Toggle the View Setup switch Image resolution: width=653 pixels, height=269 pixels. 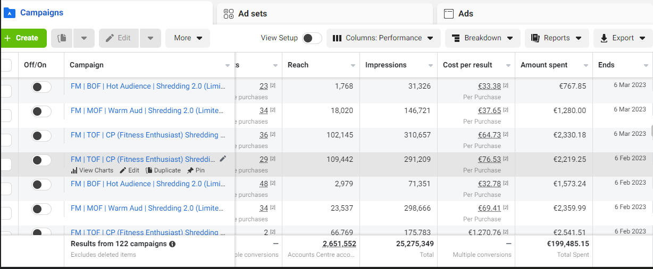point(312,38)
